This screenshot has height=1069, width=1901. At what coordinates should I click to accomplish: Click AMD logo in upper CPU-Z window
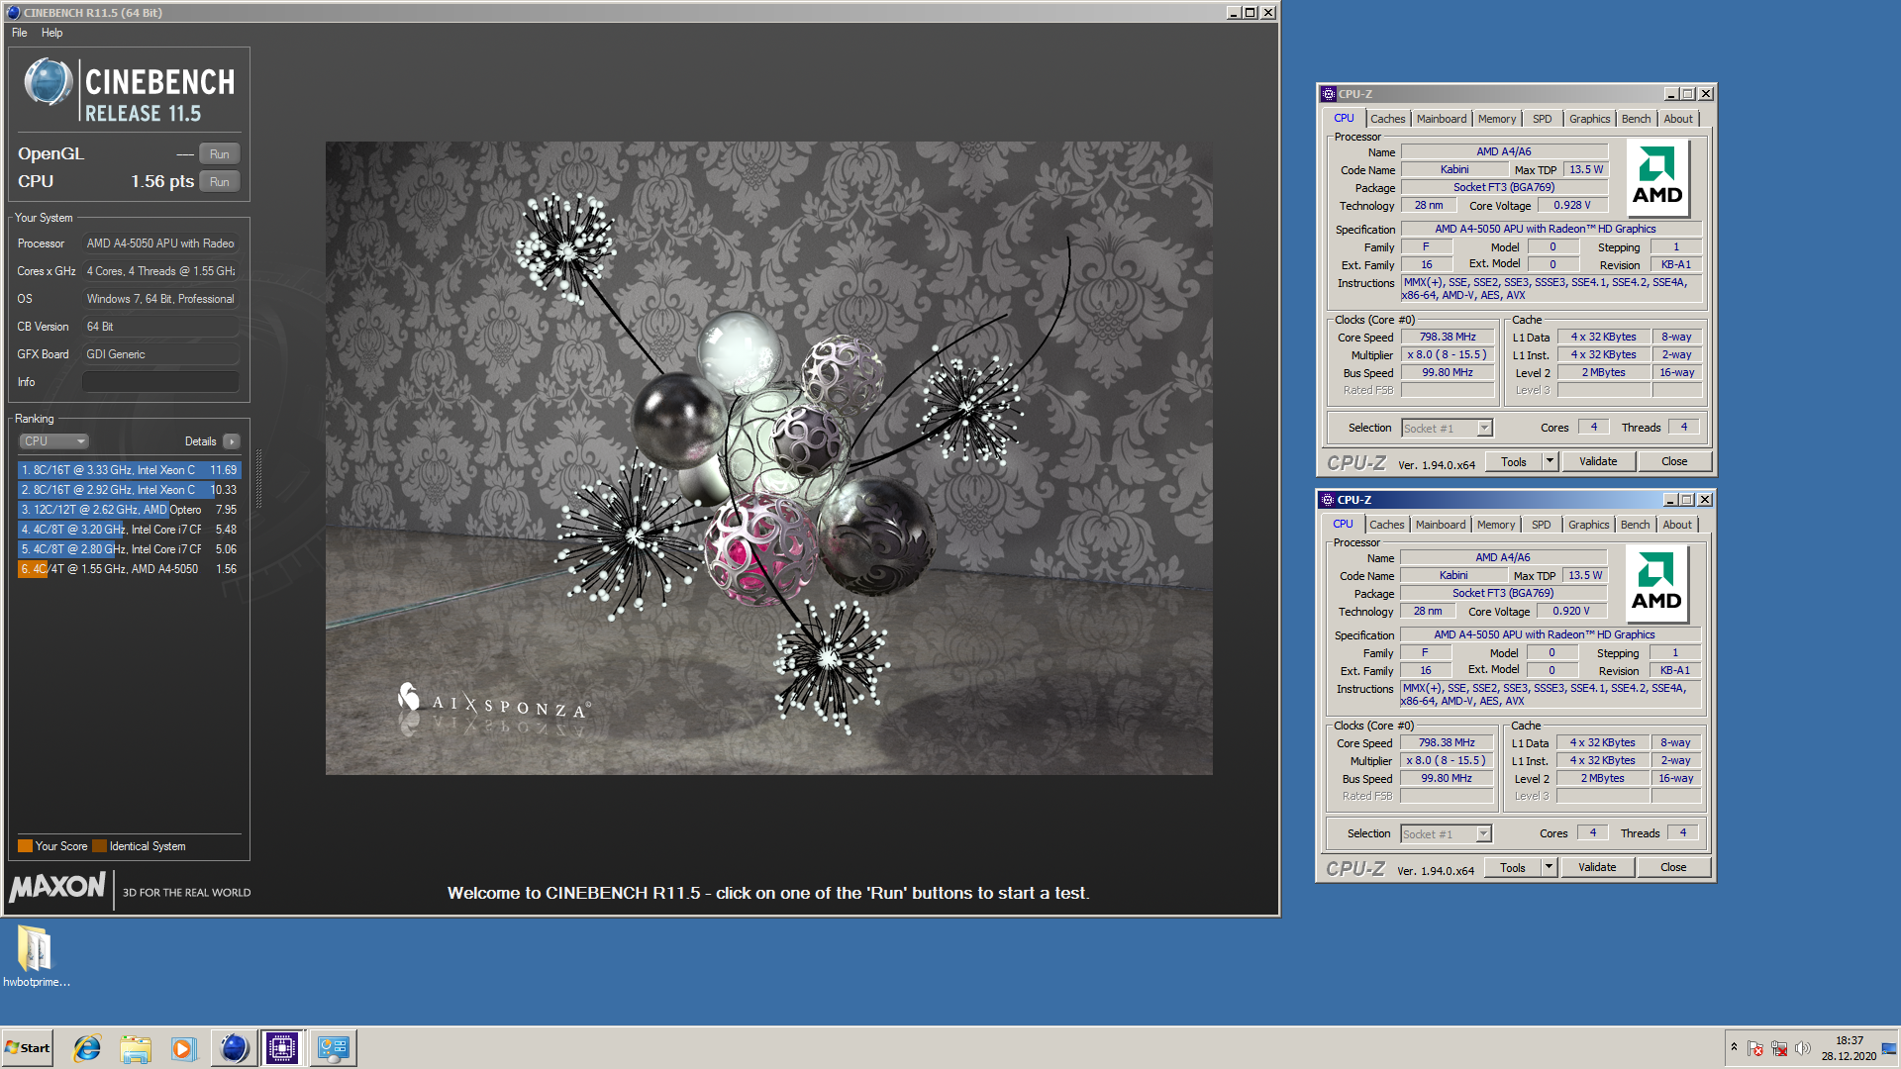tap(1657, 178)
